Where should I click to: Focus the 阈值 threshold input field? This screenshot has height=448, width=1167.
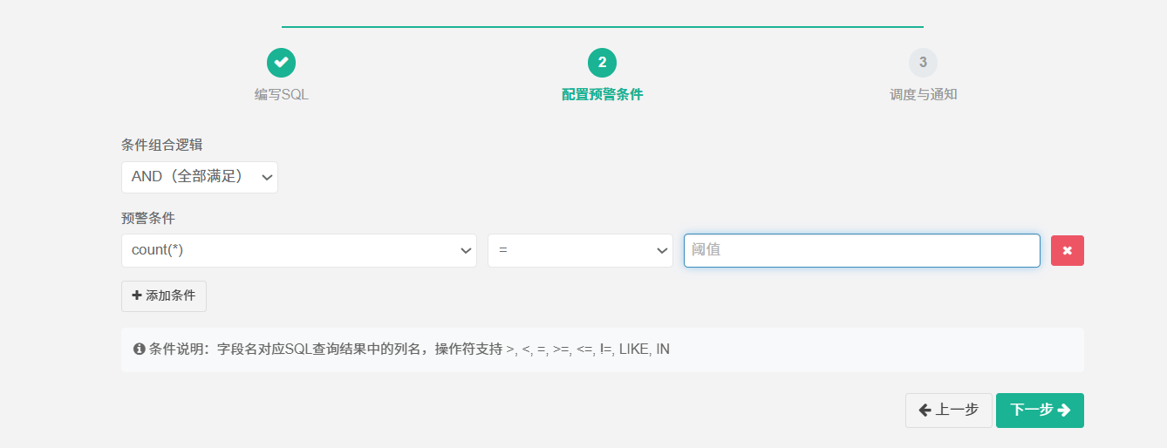pos(862,250)
